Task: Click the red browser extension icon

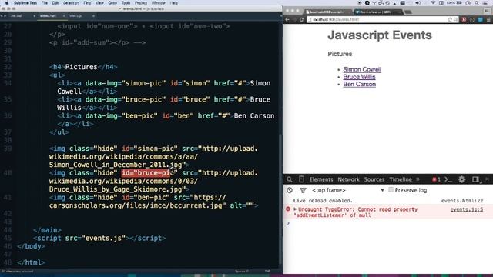Action: click(464, 19)
